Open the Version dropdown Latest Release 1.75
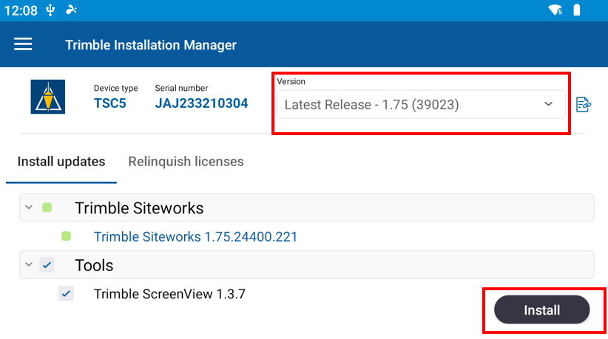This screenshot has height=339, width=608. [421, 104]
